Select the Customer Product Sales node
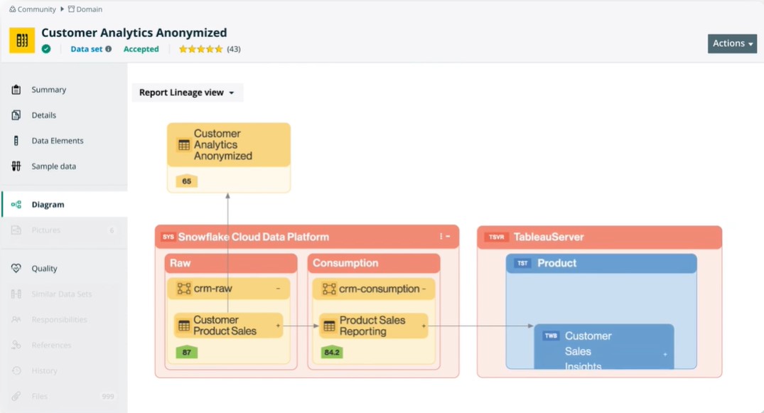The image size is (764, 413). 229,326
